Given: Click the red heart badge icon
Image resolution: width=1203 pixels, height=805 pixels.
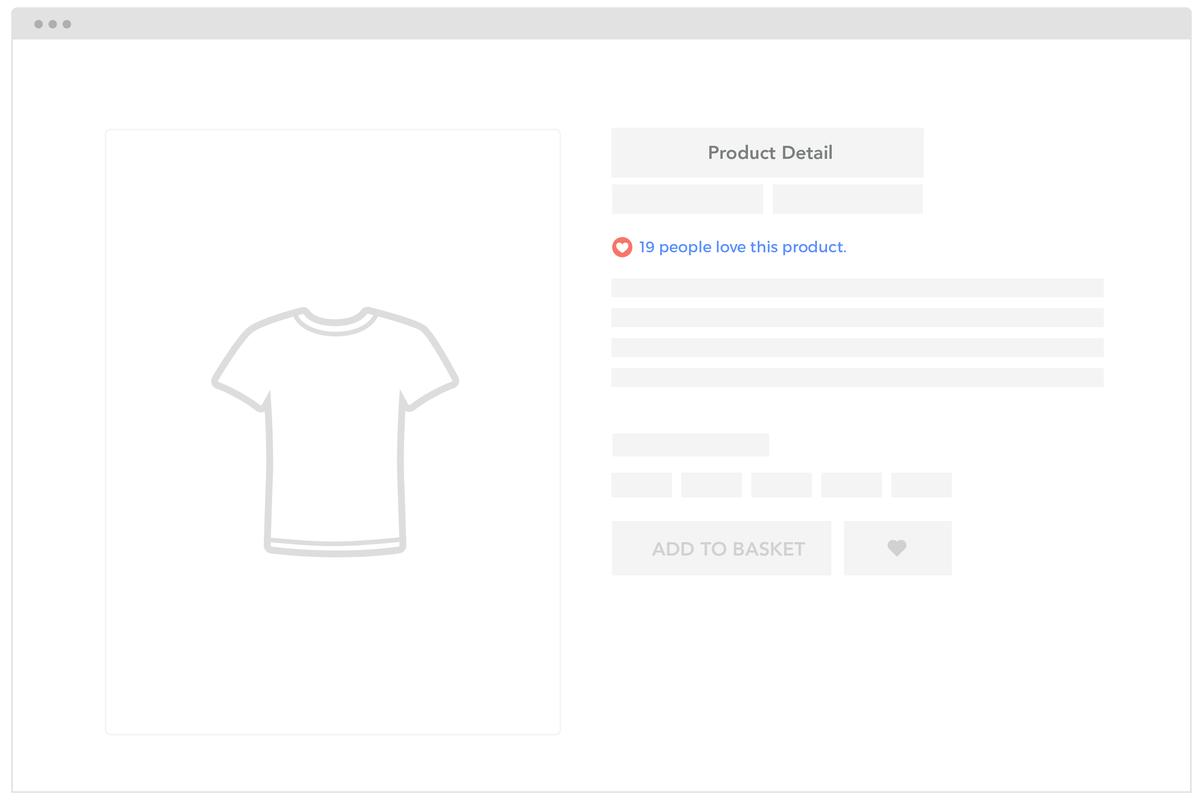Looking at the screenshot, I should pyautogui.click(x=622, y=247).
